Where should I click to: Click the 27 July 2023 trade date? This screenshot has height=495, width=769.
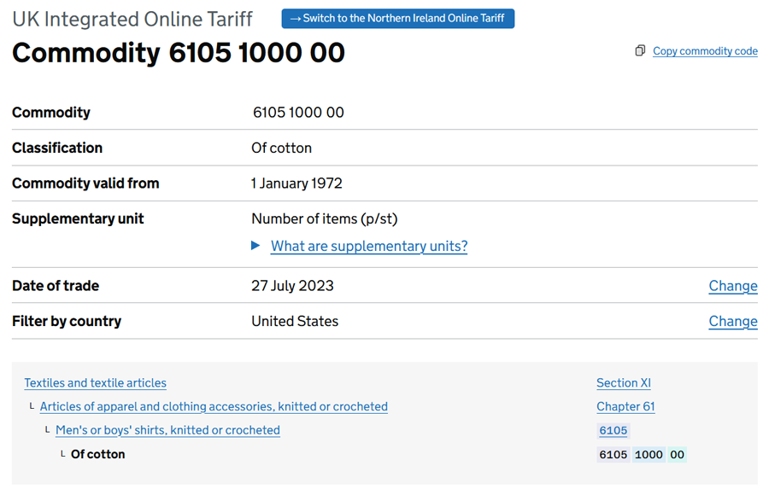[292, 286]
